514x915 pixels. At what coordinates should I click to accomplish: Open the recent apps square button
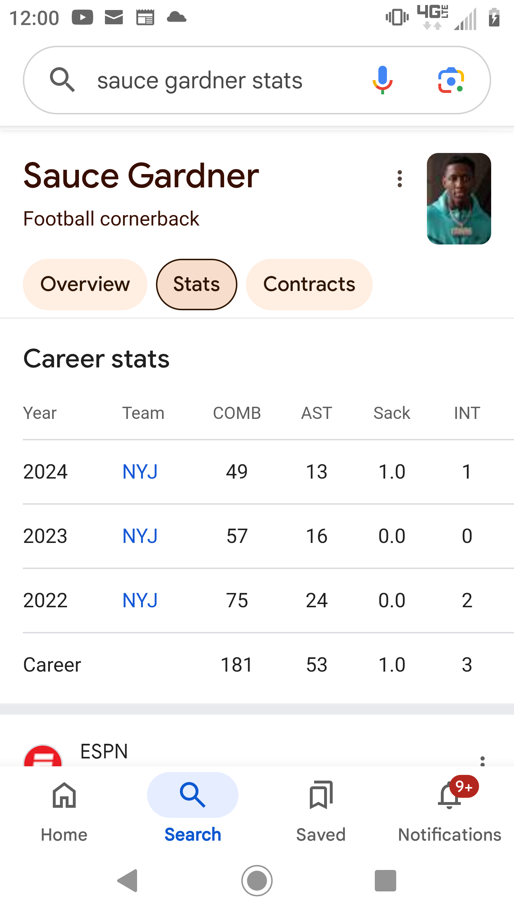385,881
